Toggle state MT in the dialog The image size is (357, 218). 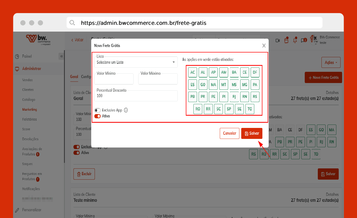pos(224,85)
